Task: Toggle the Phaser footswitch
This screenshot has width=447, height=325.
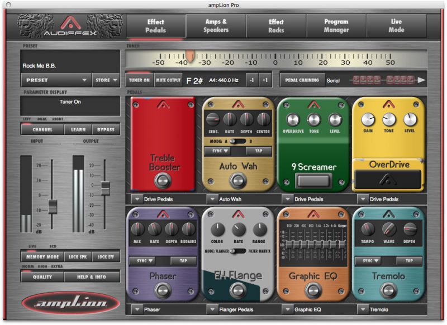Action: (163, 290)
